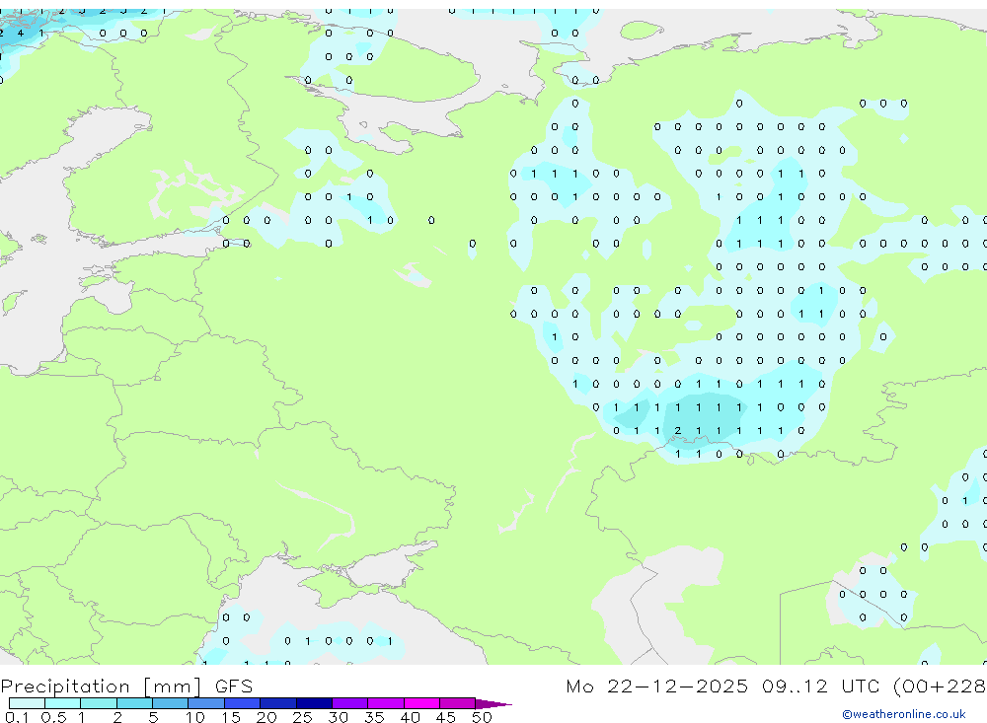Select the 25–30 mm legend swatch

[314, 703]
